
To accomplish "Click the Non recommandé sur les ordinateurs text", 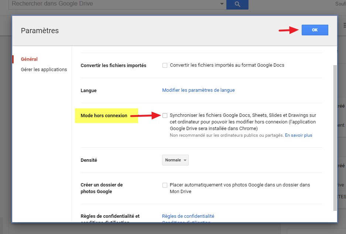I will (227, 135).
